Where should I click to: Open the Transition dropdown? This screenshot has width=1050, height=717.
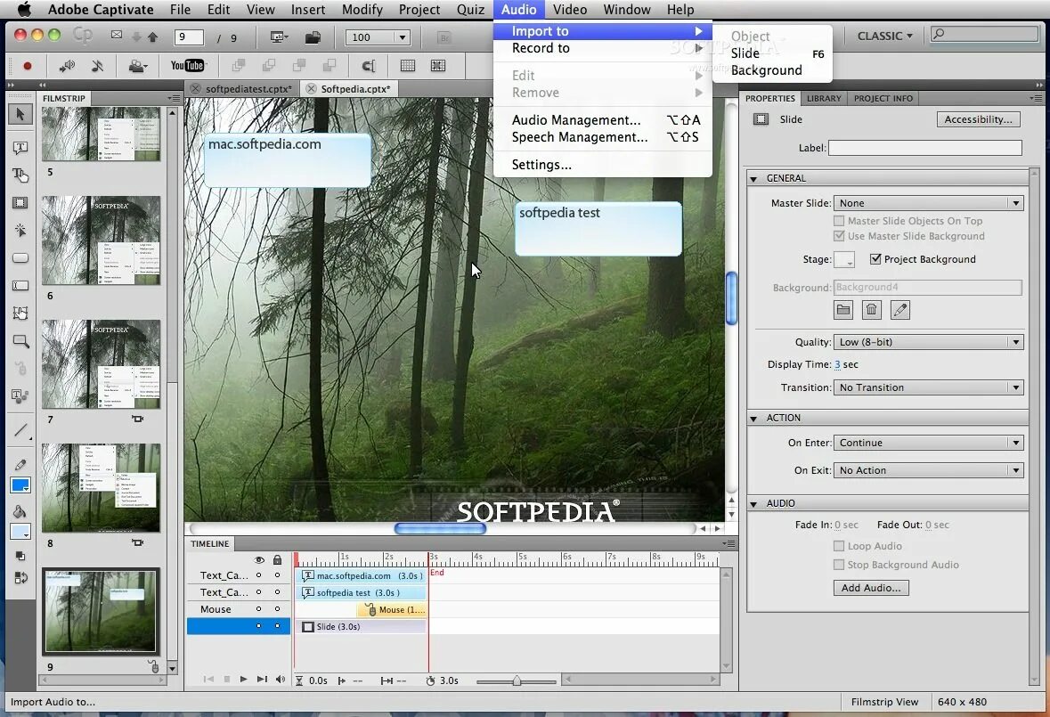pyautogui.click(x=928, y=387)
